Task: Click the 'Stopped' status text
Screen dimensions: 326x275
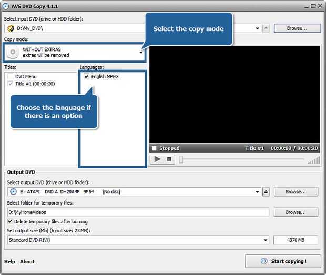Action: point(169,148)
